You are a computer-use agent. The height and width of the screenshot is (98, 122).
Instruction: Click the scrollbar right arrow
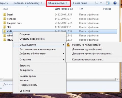point(118,79)
